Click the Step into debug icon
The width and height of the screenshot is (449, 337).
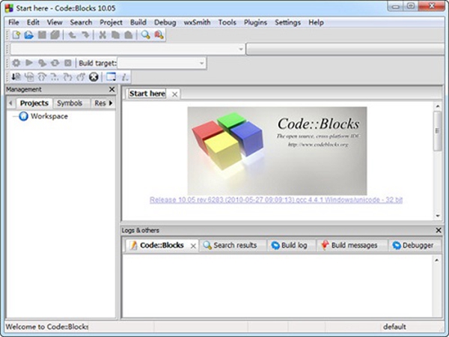67,76
